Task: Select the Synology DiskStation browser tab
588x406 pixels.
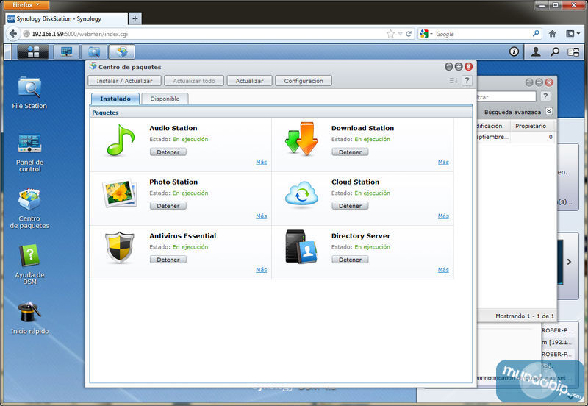Action: click(x=67, y=18)
